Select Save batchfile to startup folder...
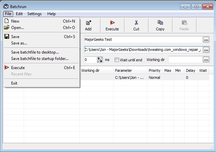The width and height of the screenshot is (216, 152). (x=41, y=59)
